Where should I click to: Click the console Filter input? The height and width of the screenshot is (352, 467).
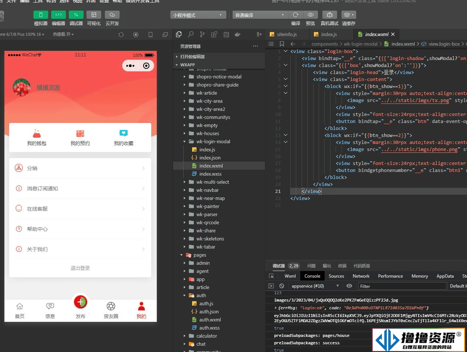coord(402,286)
